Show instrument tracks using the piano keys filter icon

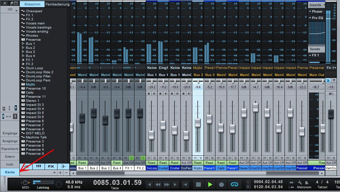38,167
